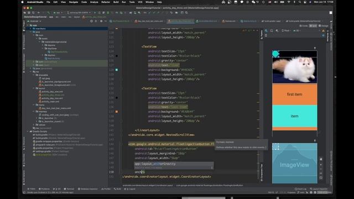Hide the Project panel with minus icon
The width and height of the screenshot is (354, 199).
[x=106, y=21]
